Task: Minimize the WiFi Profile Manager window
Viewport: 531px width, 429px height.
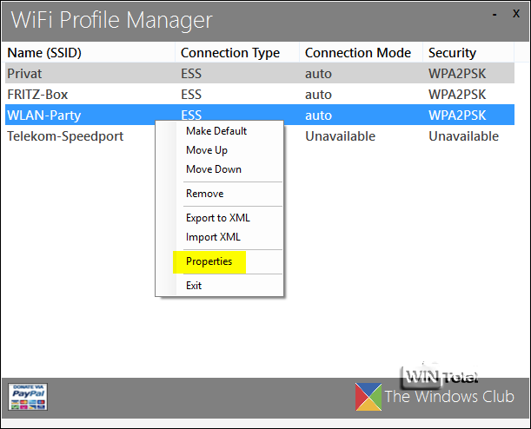Action: [x=494, y=16]
